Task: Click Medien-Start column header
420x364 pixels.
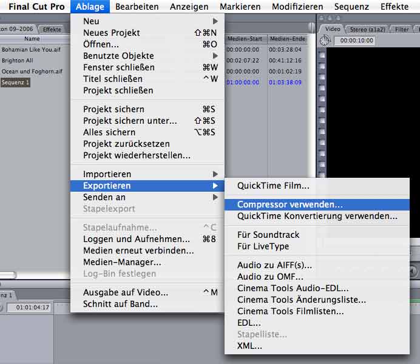Action: [x=245, y=39]
